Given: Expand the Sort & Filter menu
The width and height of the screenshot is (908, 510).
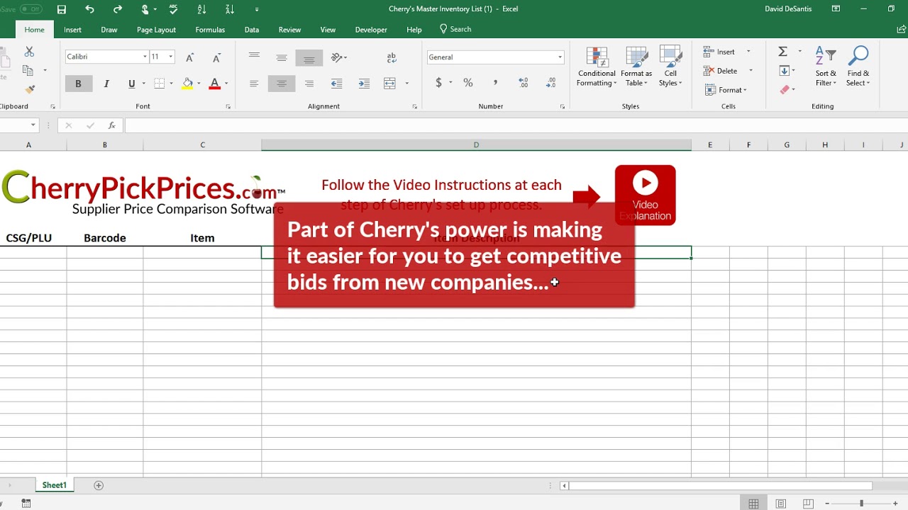Looking at the screenshot, I should [826, 67].
